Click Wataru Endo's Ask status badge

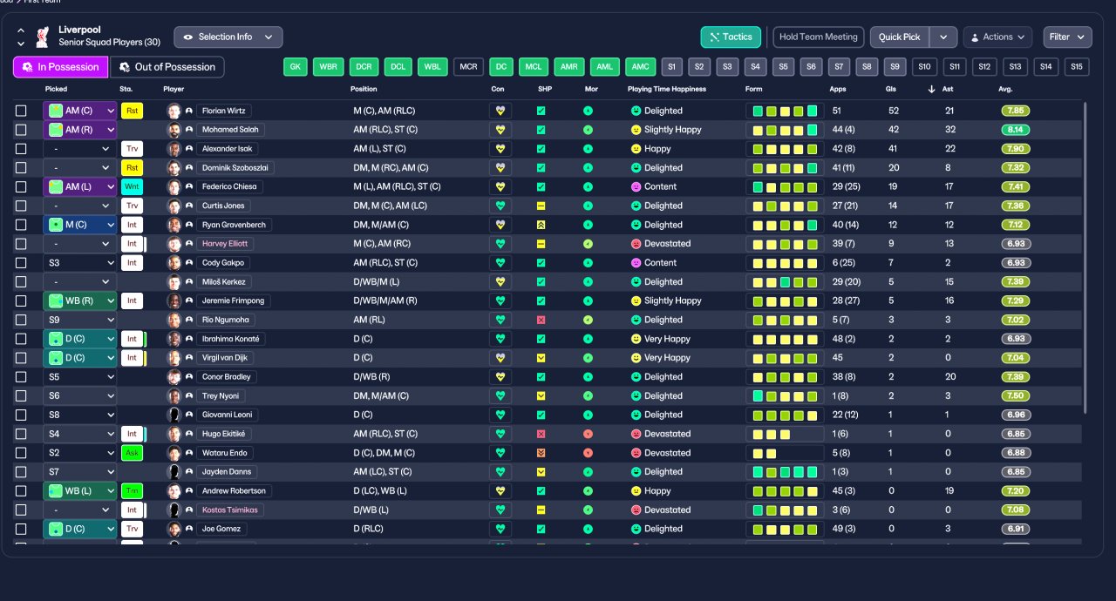(132, 453)
